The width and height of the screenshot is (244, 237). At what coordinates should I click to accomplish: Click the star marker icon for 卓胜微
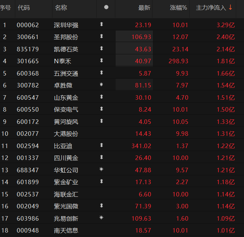click(101, 84)
